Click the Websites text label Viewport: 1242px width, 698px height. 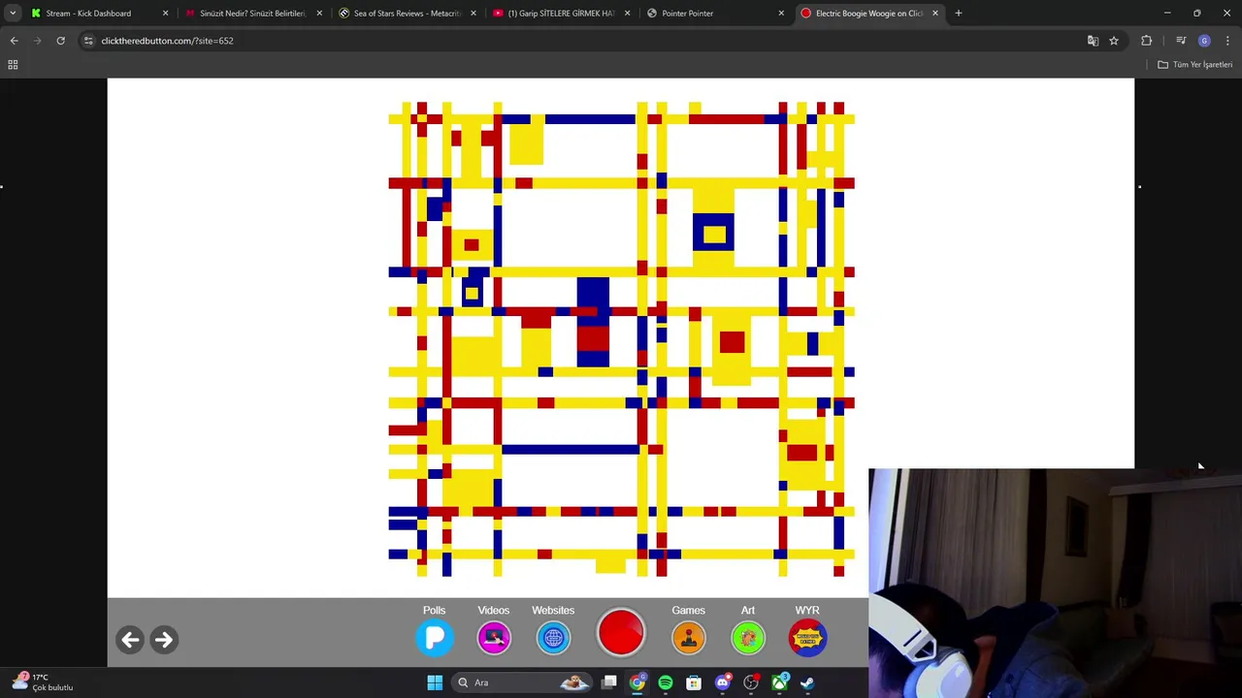coord(553,610)
